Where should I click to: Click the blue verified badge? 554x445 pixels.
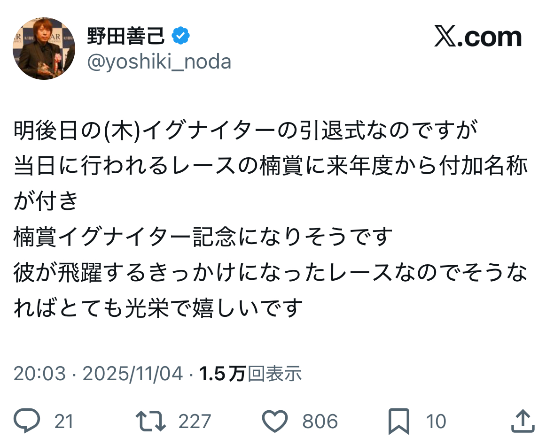(181, 36)
